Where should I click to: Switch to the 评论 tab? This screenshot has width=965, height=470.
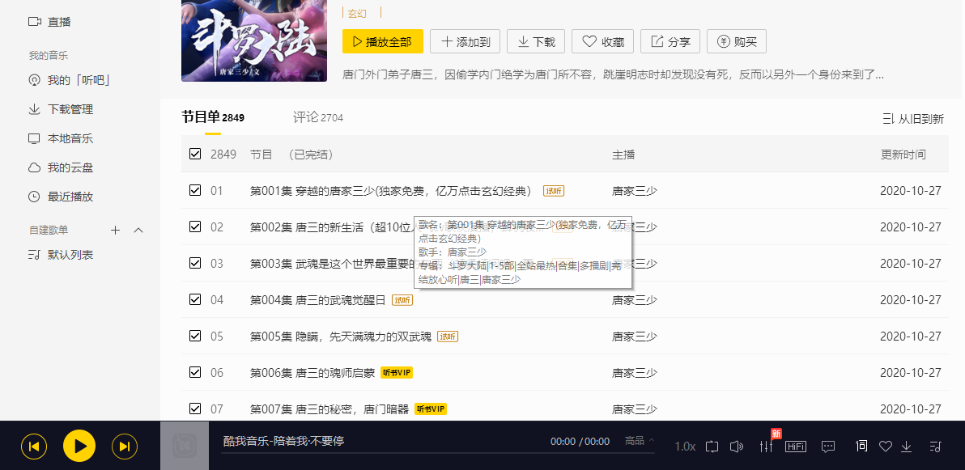[x=317, y=117]
